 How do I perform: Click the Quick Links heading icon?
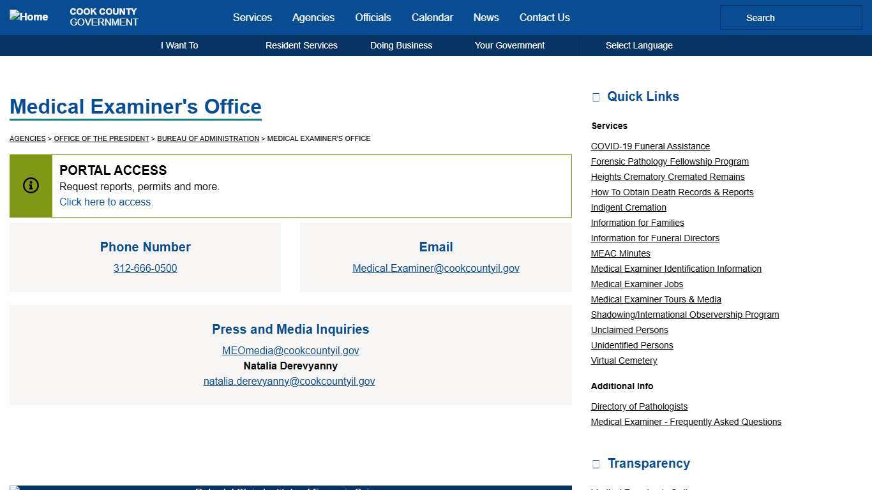click(x=596, y=97)
